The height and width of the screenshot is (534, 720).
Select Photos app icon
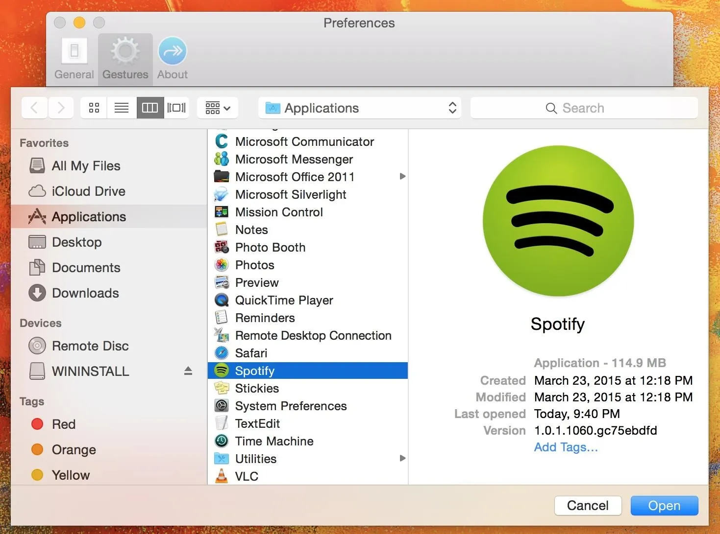tap(222, 265)
